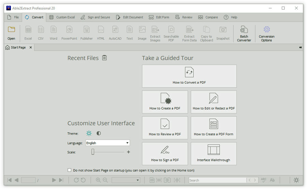This screenshot has width=307, height=189.
Task: Convert to CSV format
Action: (41, 33)
